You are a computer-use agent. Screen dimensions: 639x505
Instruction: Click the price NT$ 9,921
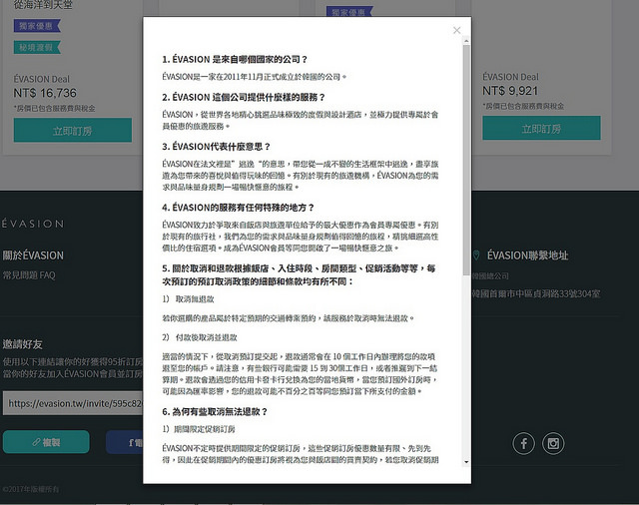click(x=510, y=91)
